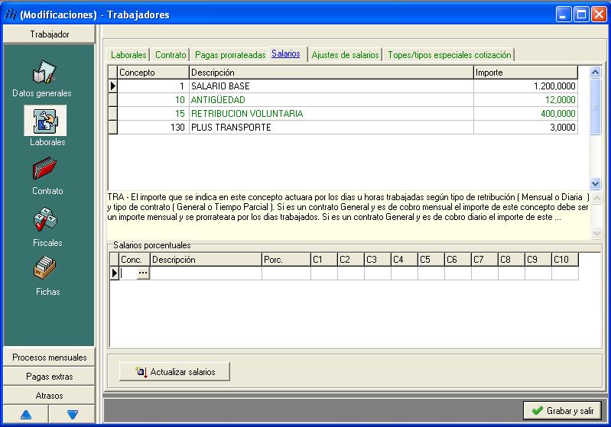
Task: Click the Conc. input field
Action: coord(128,273)
